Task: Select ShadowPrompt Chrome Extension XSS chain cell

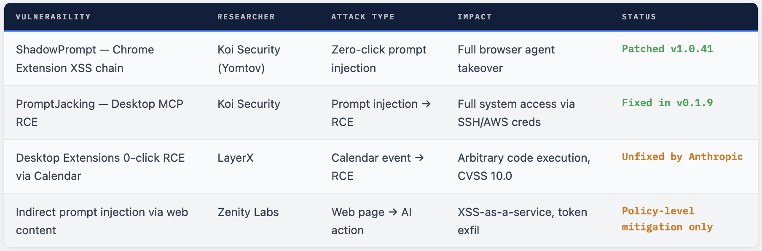Action: tap(85, 59)
